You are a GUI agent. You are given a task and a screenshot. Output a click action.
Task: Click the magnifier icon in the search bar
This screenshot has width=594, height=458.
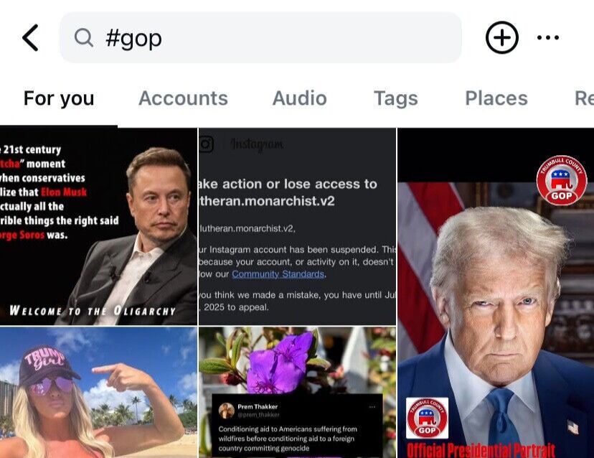[x=84, y=38]
